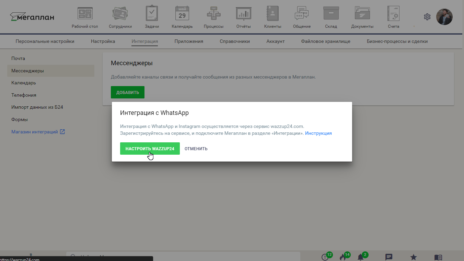Switch to the Аккаунт tab
464x261 pixels.
click(x=276, y=41)
